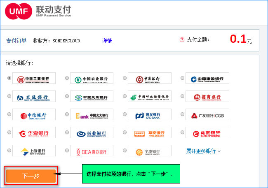Enable the radio button for 中国建设银行
This screenshot has width=268, height=188.
click(183, 78)
